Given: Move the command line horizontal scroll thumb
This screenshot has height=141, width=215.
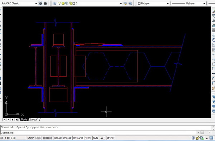Looking at the screenshot, I should (x=202, y=132).
